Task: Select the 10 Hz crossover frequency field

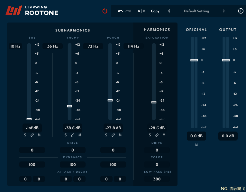Action: coord(15,46)
